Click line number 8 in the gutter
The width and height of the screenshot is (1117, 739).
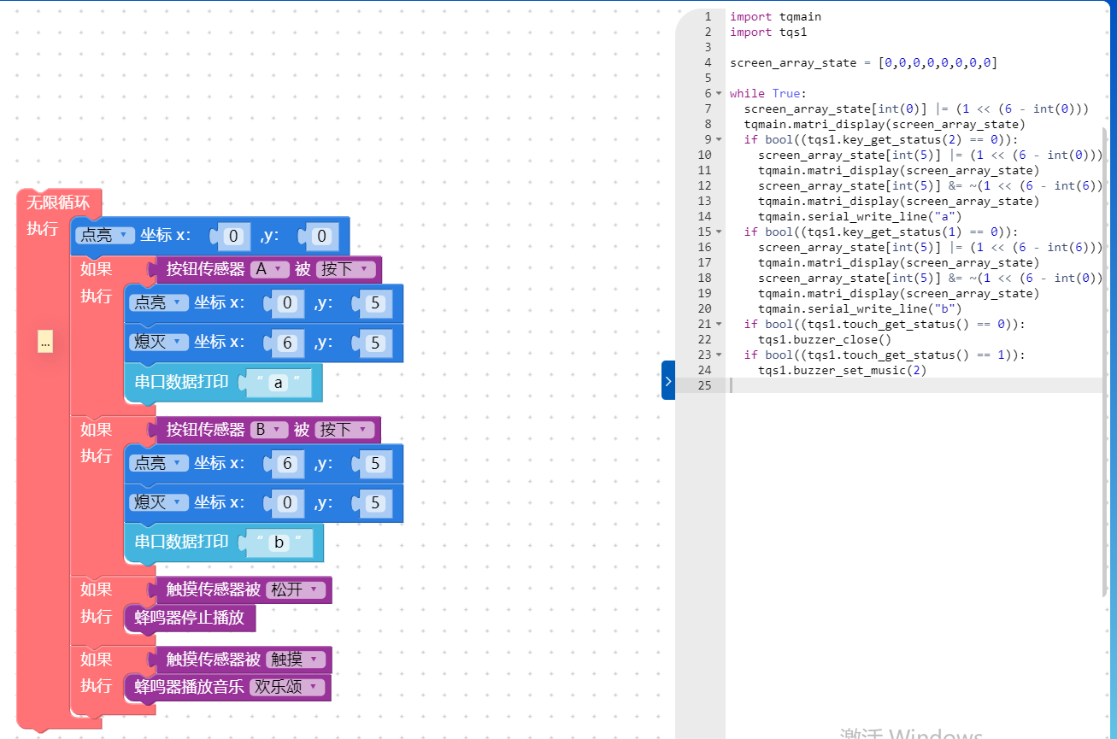pos(708,124)
